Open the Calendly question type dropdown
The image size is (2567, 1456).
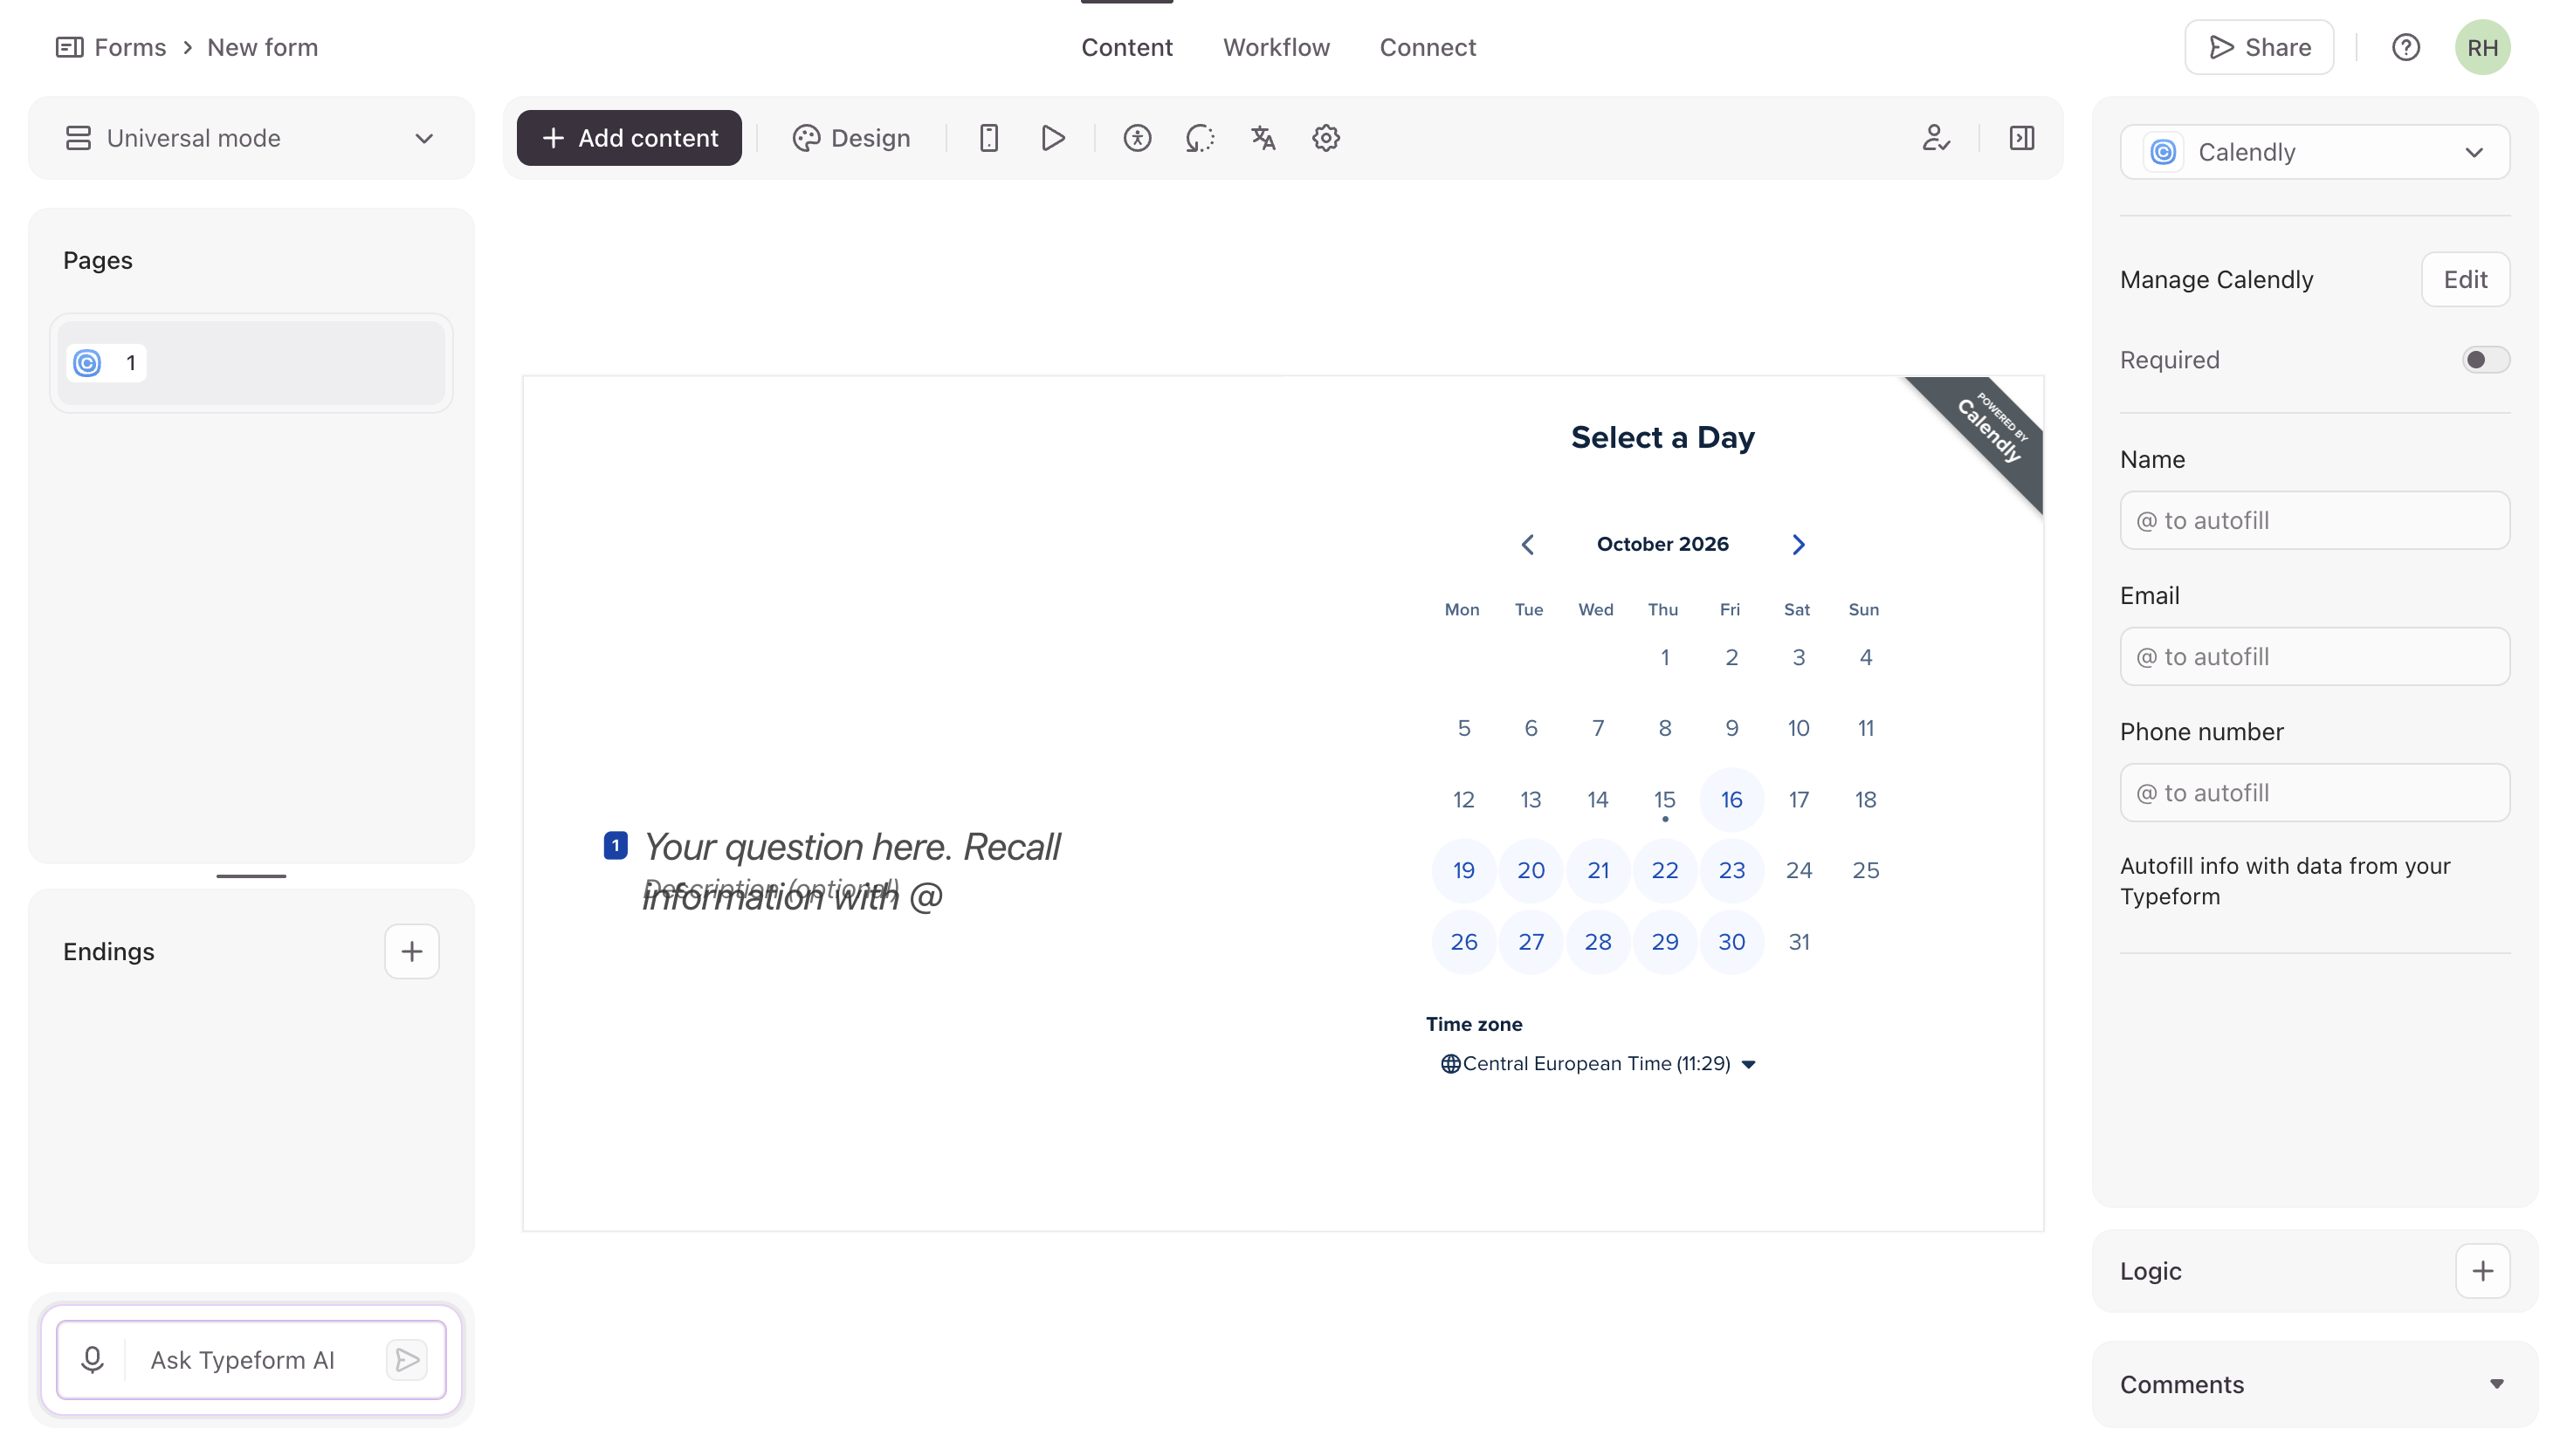click(x=2315, y=152)
